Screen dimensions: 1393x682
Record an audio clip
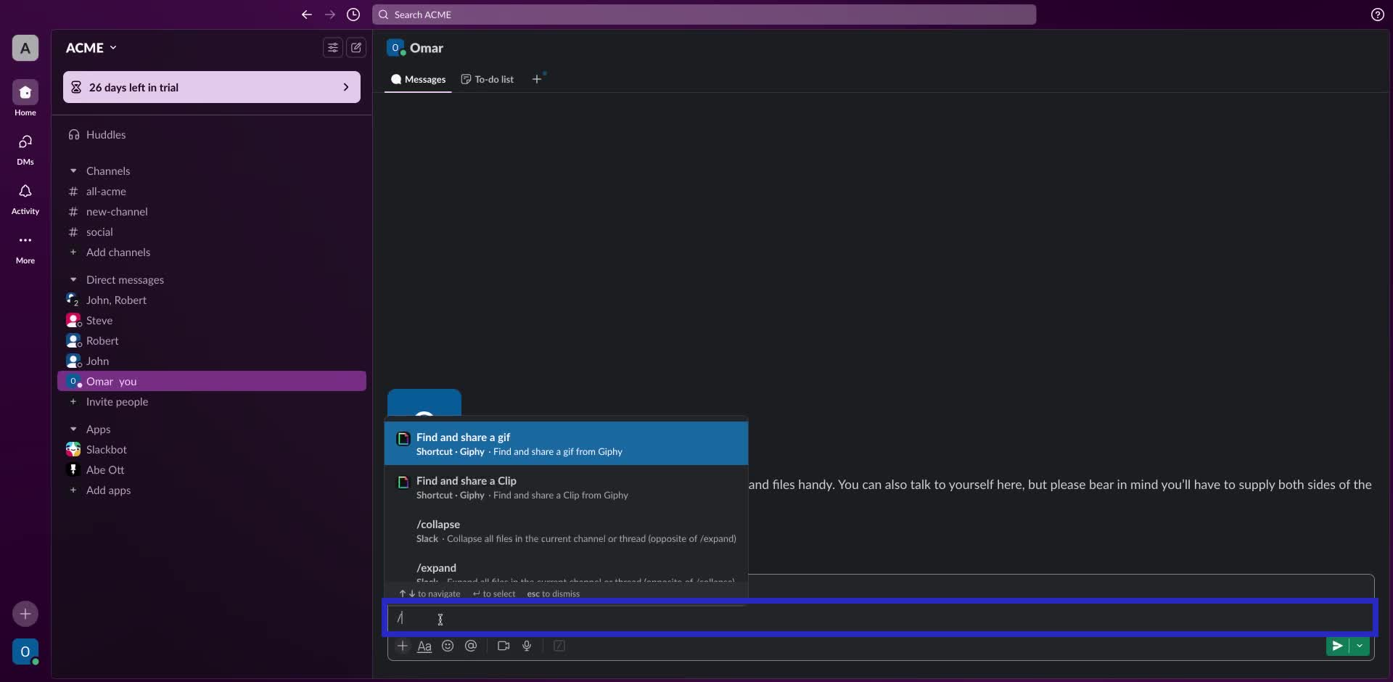527,646
